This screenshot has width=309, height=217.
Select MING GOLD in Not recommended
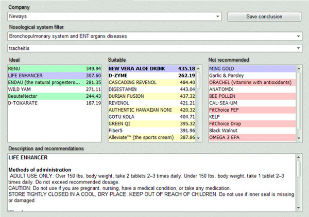[252, 69]
